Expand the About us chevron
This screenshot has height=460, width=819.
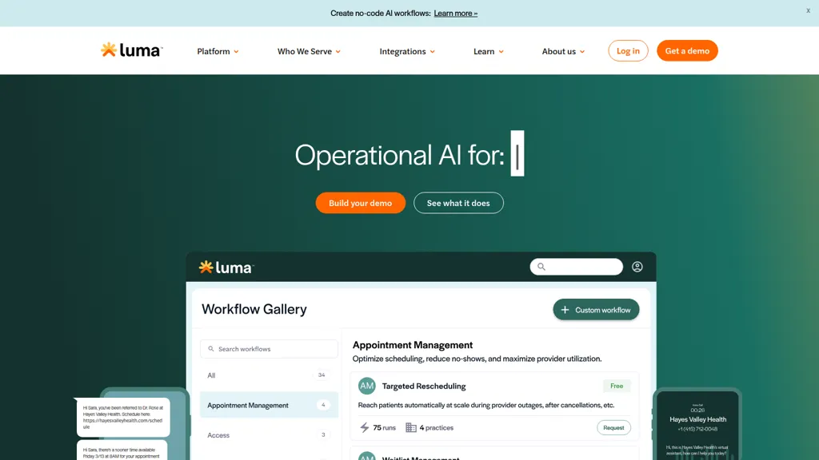tap(582, 52)
